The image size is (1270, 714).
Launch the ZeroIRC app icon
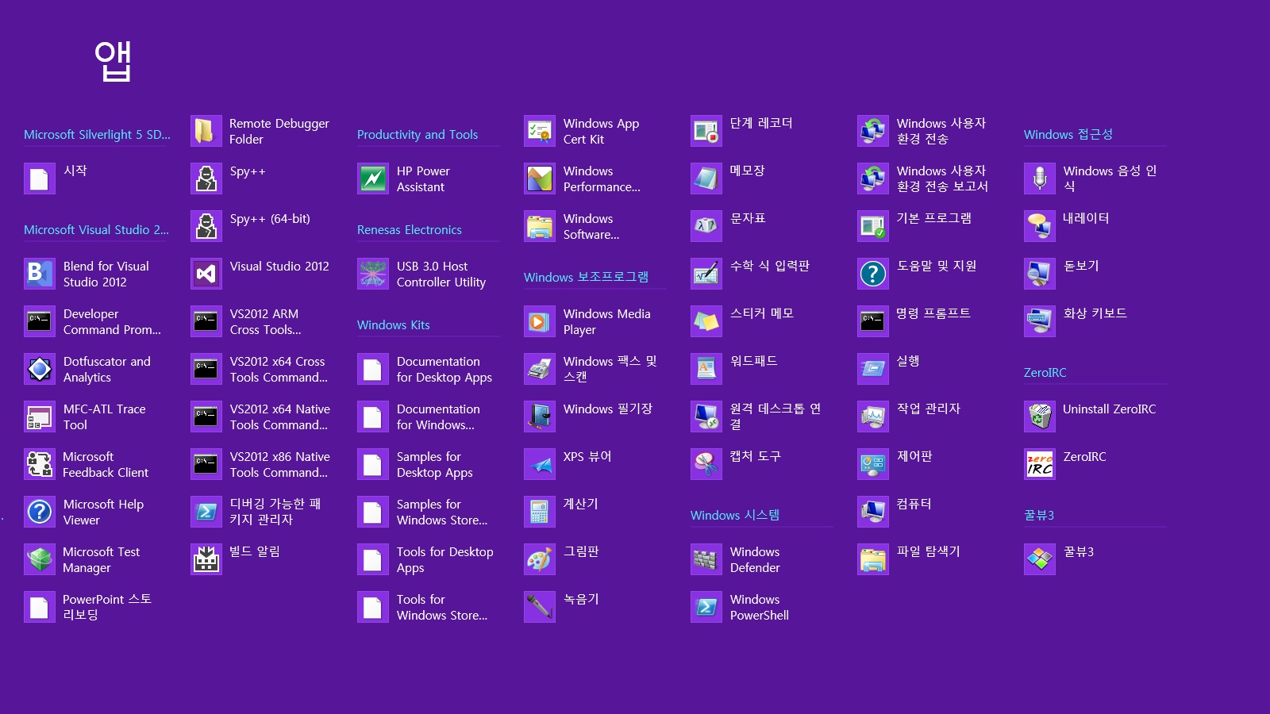(x=1040, y=464)
